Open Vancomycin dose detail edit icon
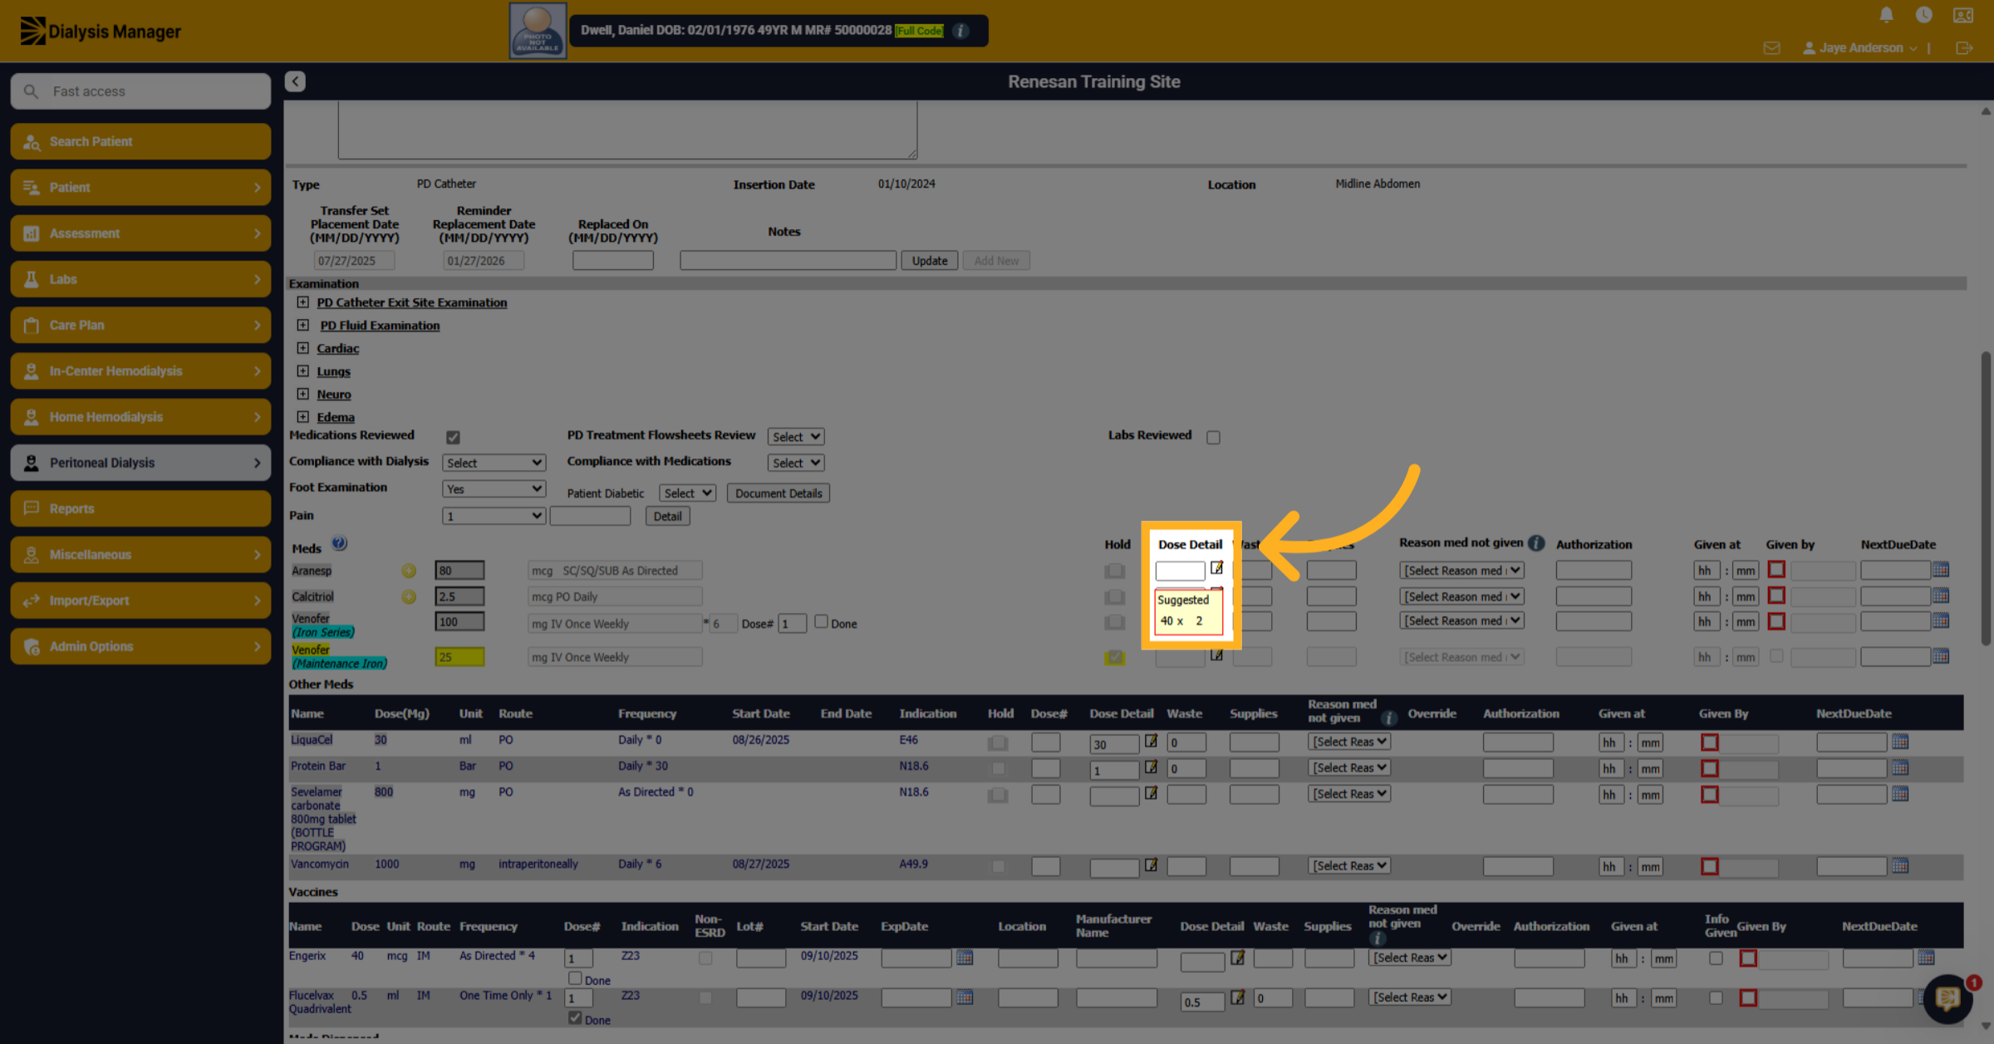Viewport: 1994px width, 1044px height. coord(1151,865)
